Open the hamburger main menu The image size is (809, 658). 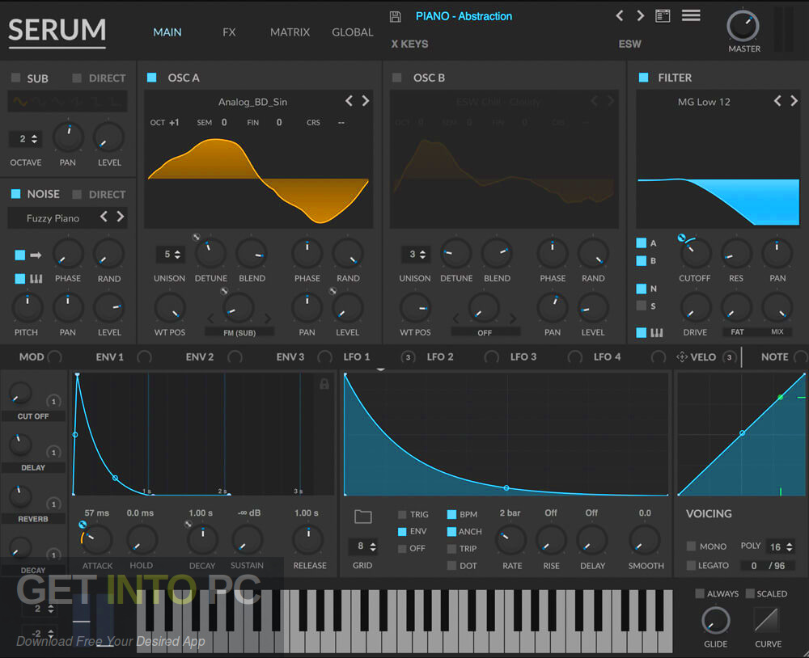click(x=691, y=15)
